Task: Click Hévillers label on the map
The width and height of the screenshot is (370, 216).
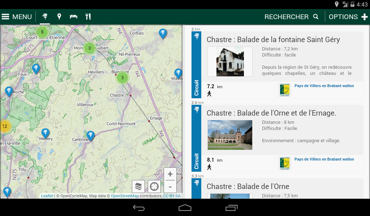Action: (x=96, y=72)
